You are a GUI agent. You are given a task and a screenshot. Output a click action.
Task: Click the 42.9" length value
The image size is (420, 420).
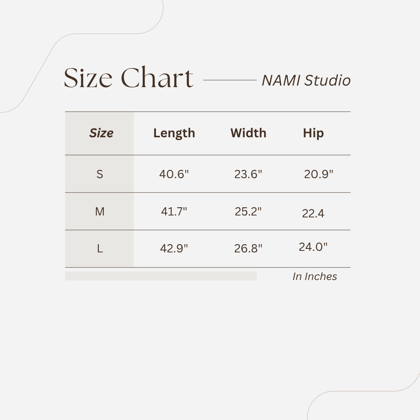click(x=174, y=248)
